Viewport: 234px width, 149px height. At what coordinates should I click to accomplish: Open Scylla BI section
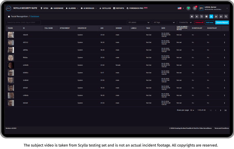(x=105, y=8)
